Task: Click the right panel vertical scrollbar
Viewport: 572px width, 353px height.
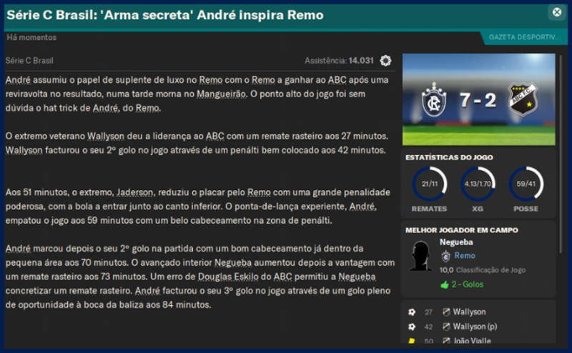Action: 561,153
